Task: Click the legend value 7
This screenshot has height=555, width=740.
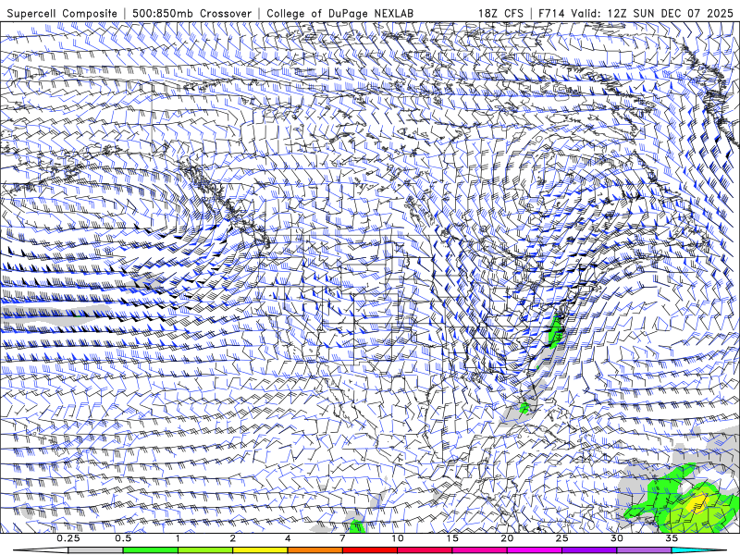Action: [x=342, y=538]
